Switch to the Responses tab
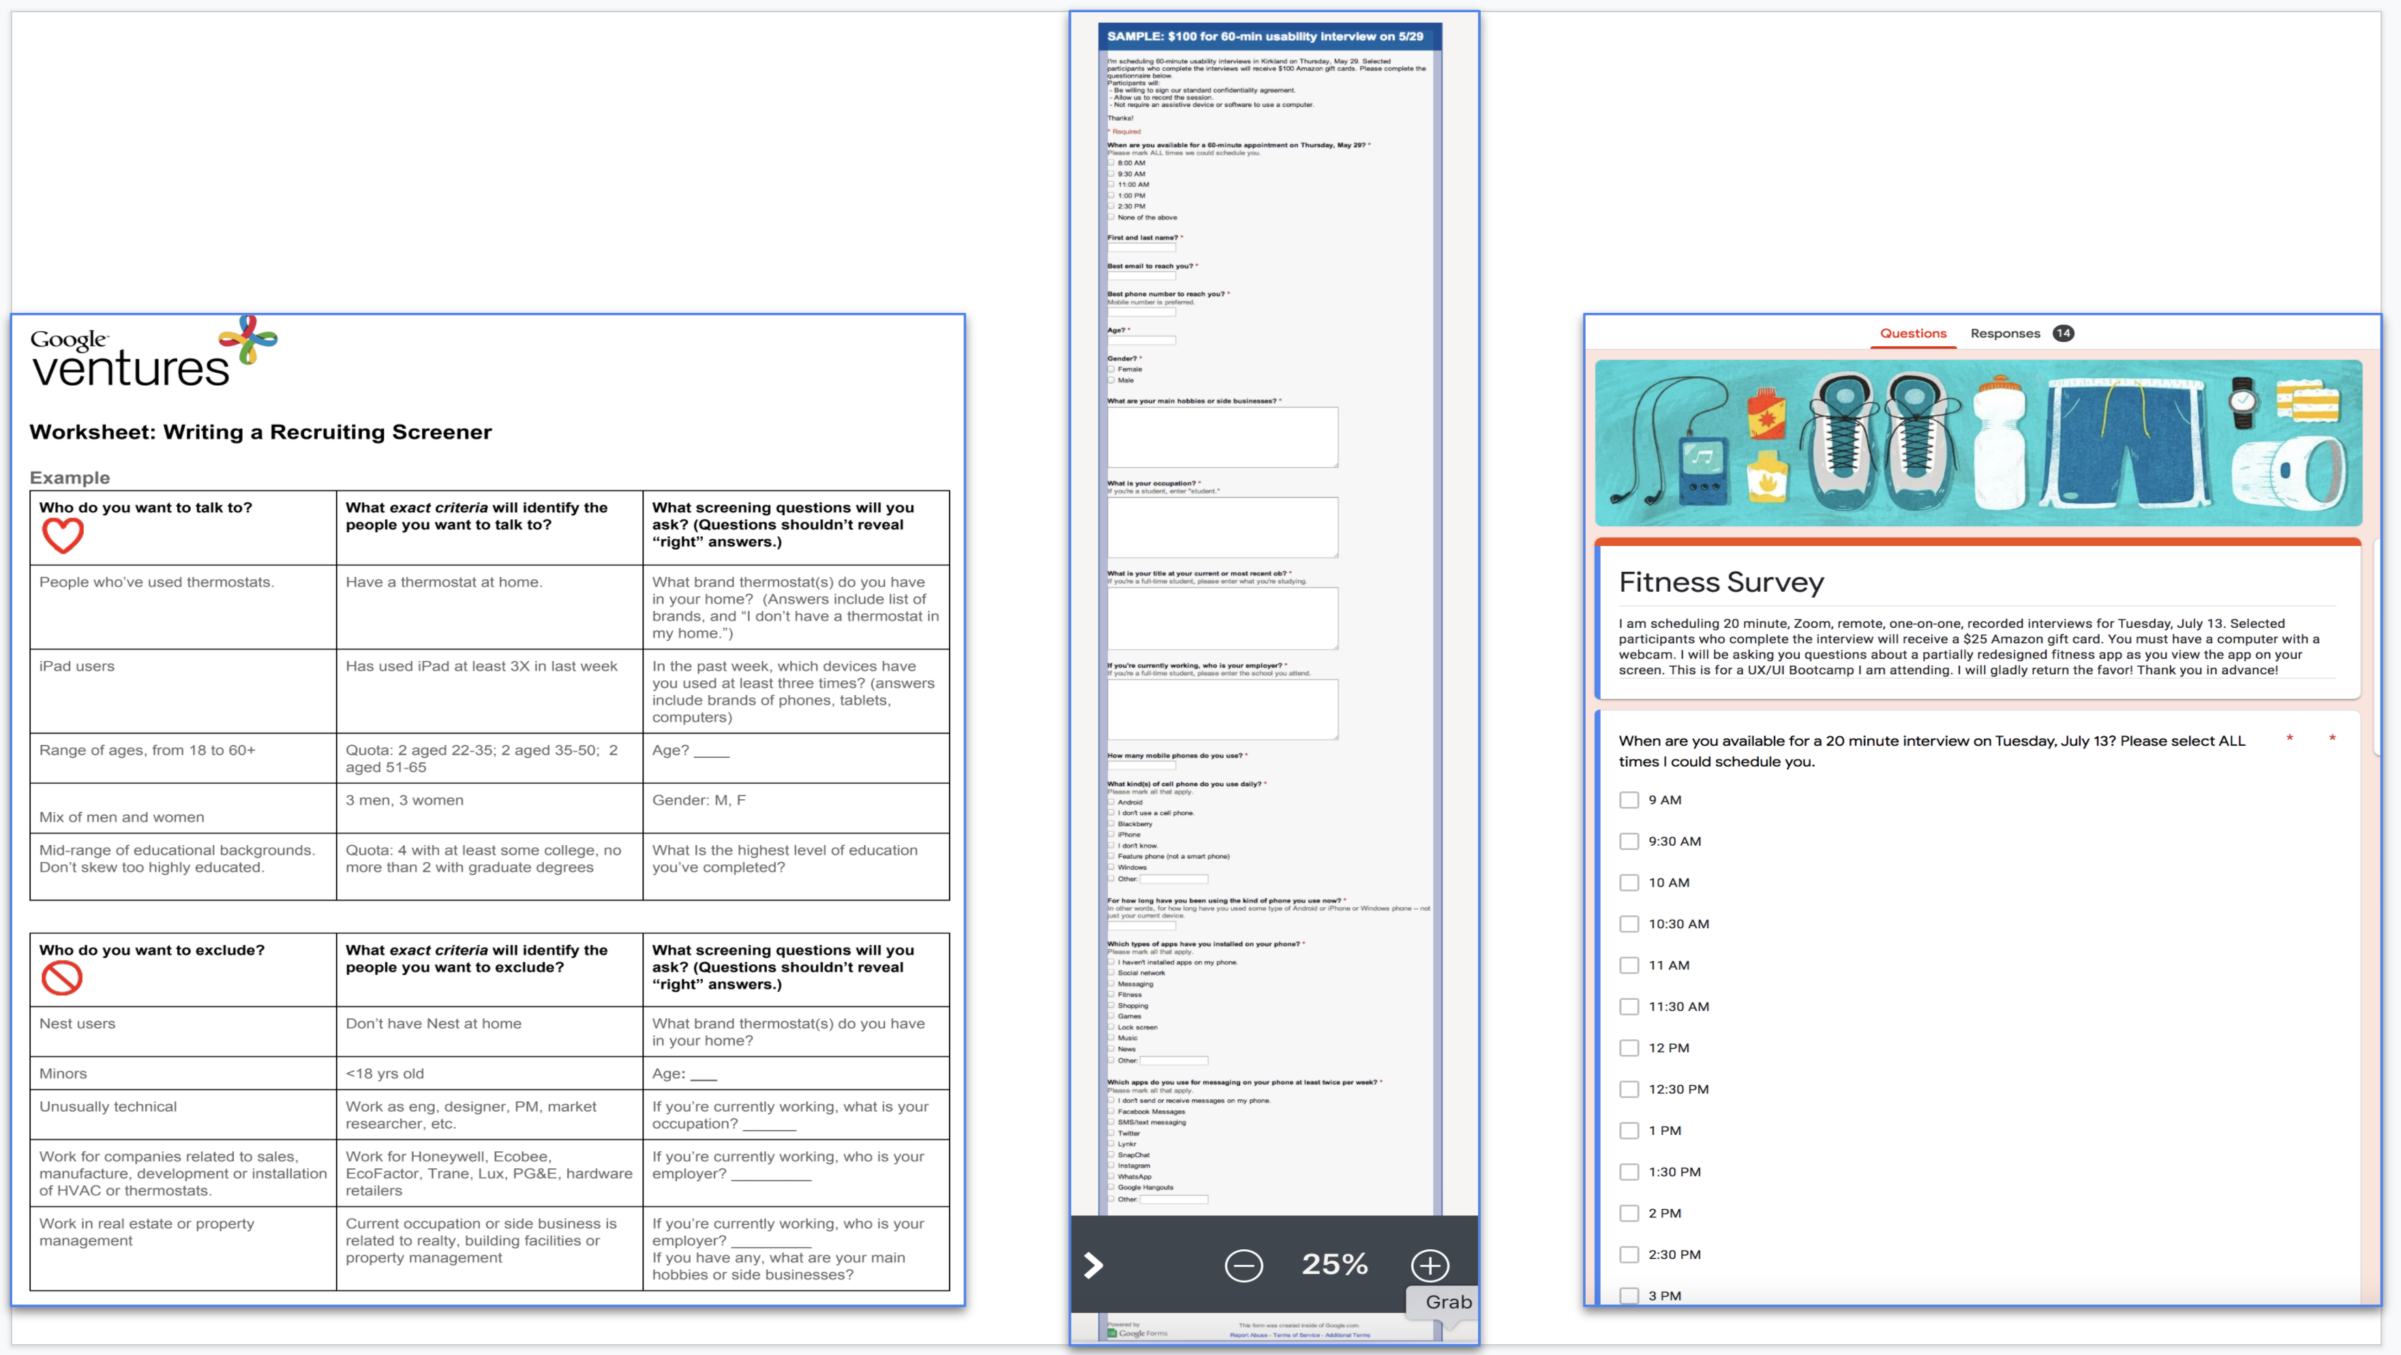Screen dimensions: 2401x1355 point(2005,333)
